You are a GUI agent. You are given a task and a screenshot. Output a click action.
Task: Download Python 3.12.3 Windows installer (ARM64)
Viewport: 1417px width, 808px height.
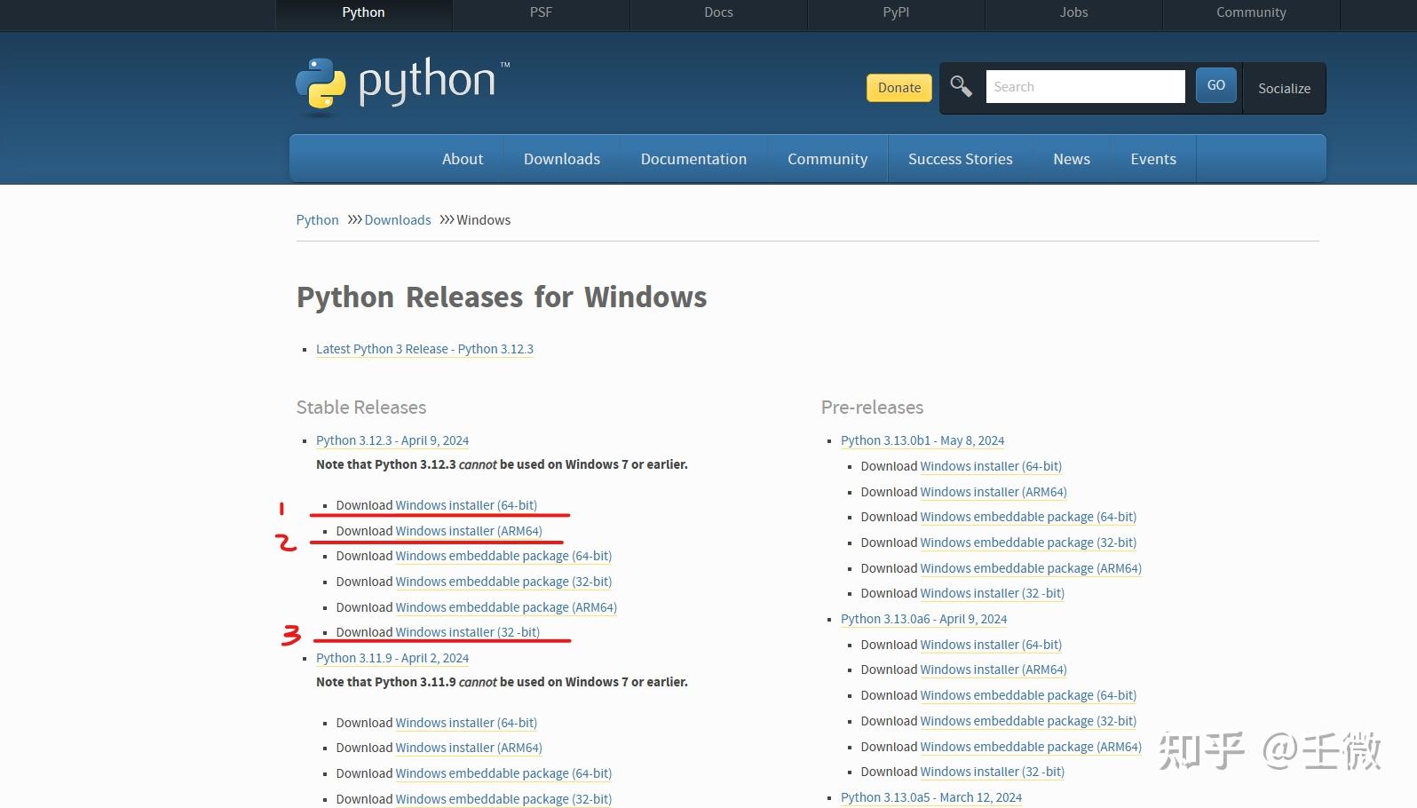tap(469, 531)
